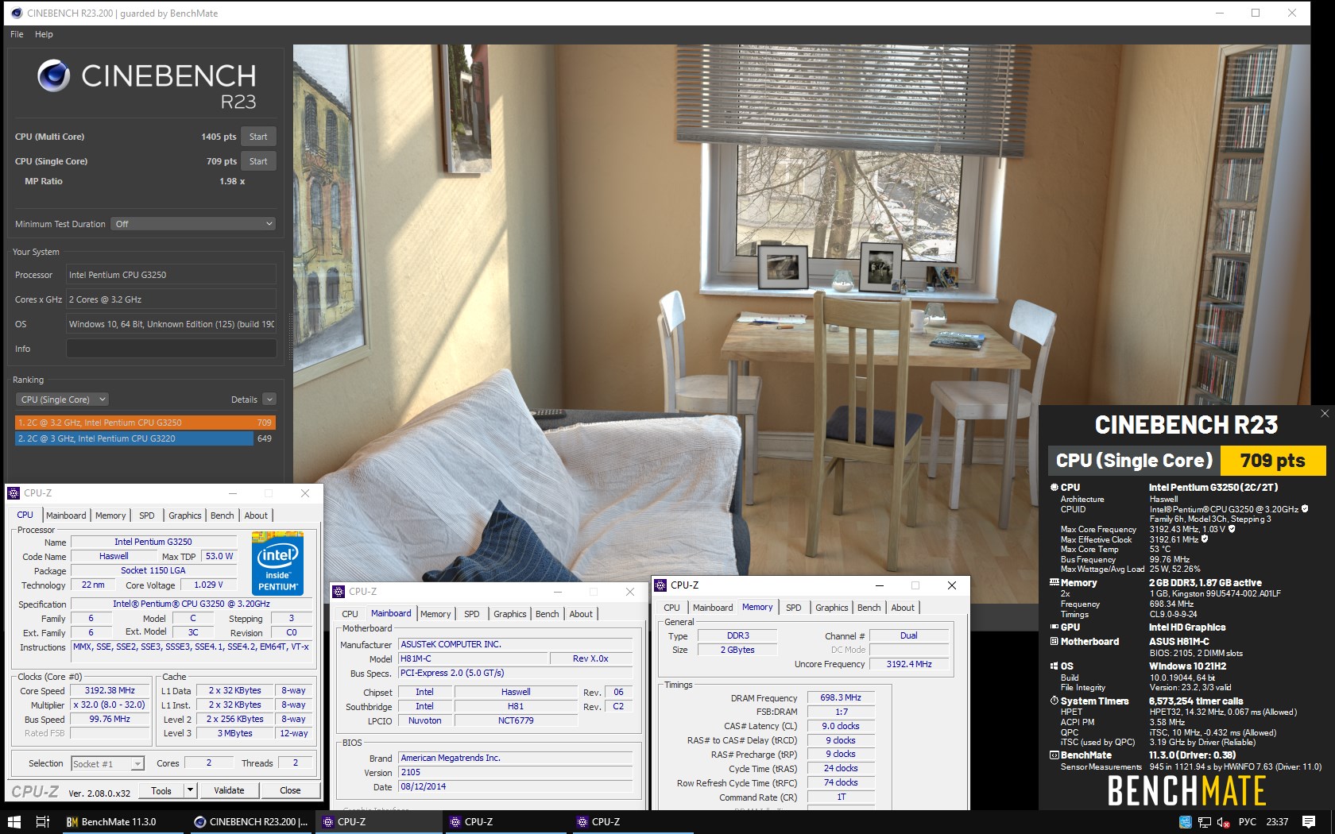Click the manufacturer field ASUSTeK COMPUTER INC.
Image resolution: width=1335 pixels, height=834 pixels.
[515, 644]
